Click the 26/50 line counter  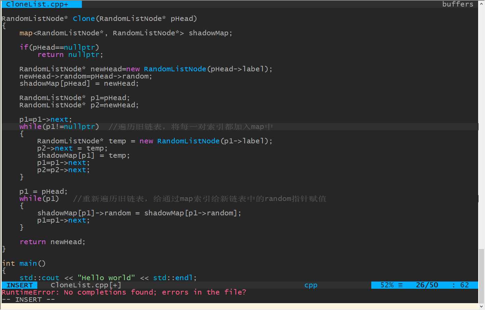tap(427, 285)
